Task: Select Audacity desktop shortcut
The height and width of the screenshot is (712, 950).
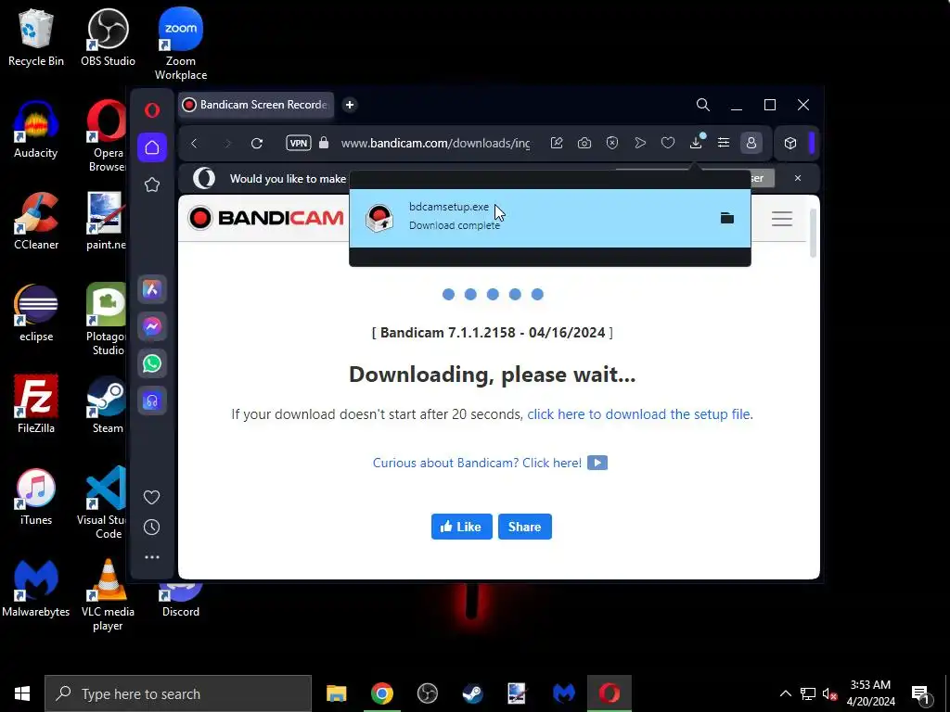Action: click(x=36, y=130)
